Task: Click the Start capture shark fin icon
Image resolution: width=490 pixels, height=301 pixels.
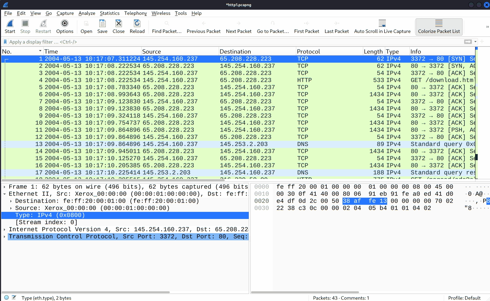Action: click(10, 24)
